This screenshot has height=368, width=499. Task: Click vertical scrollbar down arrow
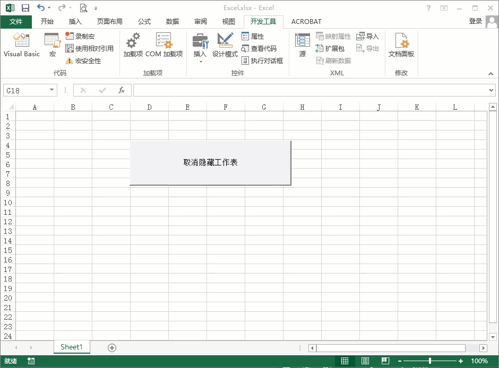click(493, 337)
